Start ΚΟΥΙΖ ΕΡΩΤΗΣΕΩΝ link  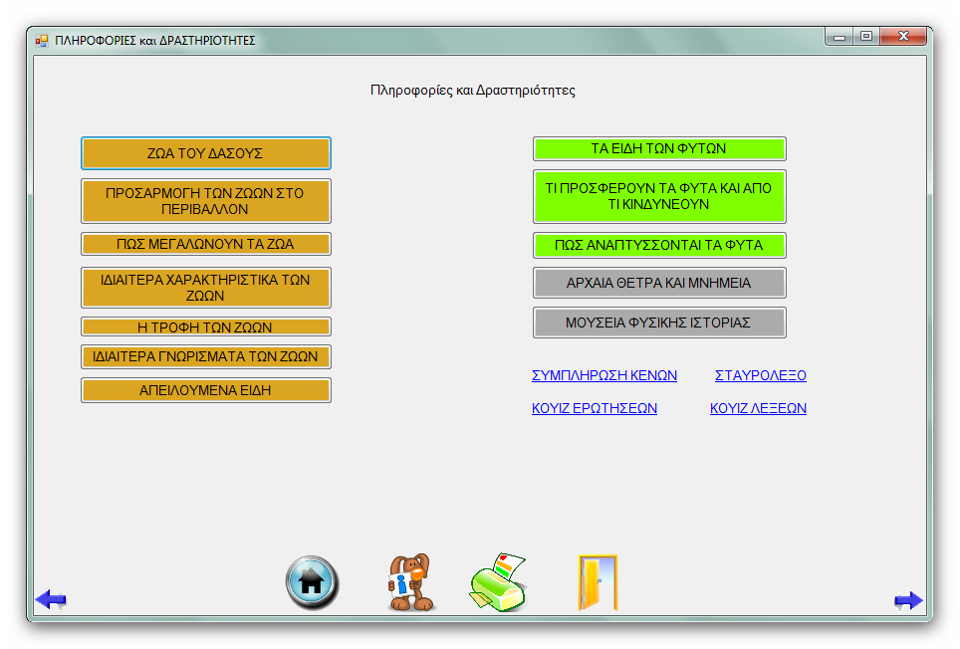(x=595, y=408)
